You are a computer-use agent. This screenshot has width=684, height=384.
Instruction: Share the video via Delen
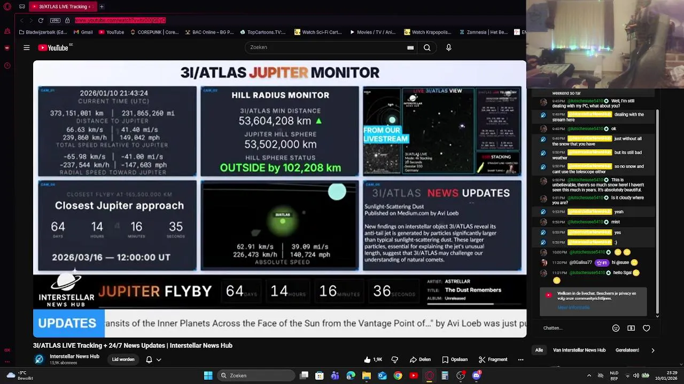point(420,359)
